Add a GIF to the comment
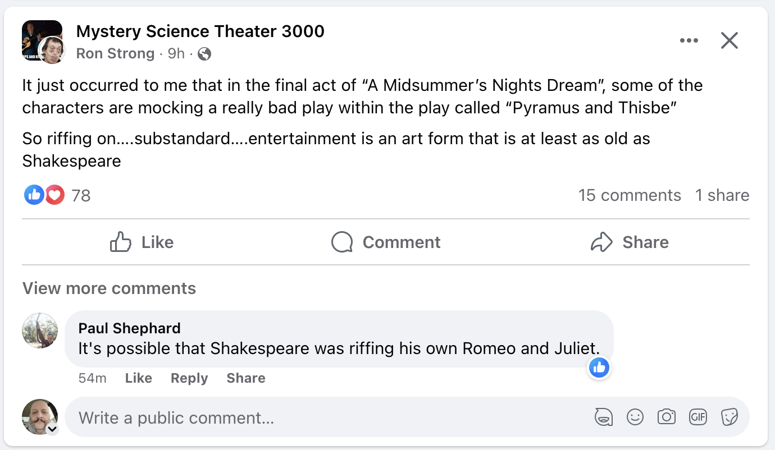This screenshot has width=775, height=450. click(x=698, y=417)
